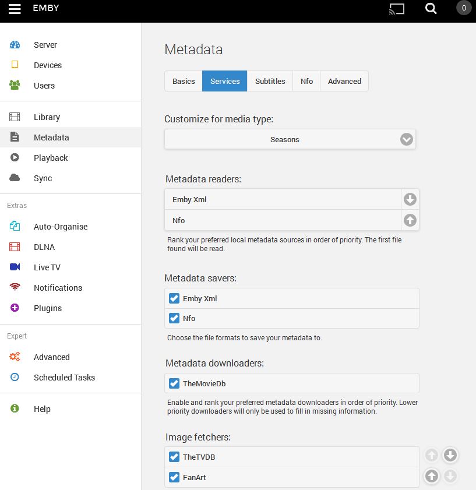This screenshot has height=490, width=476.
Task: Move TheTVDB image fetcher down
Action: click(x=450, y=456)
